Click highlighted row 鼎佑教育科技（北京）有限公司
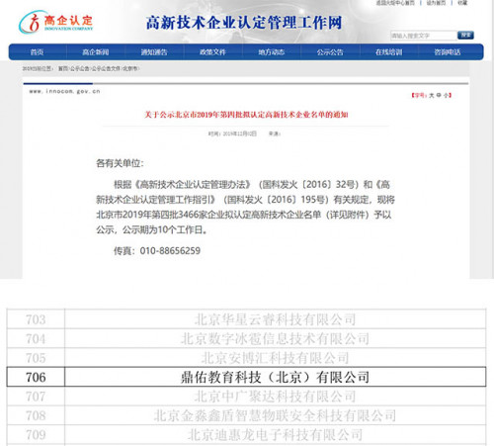494x446 pixels. pyautogui.click(x=275, y=377)
